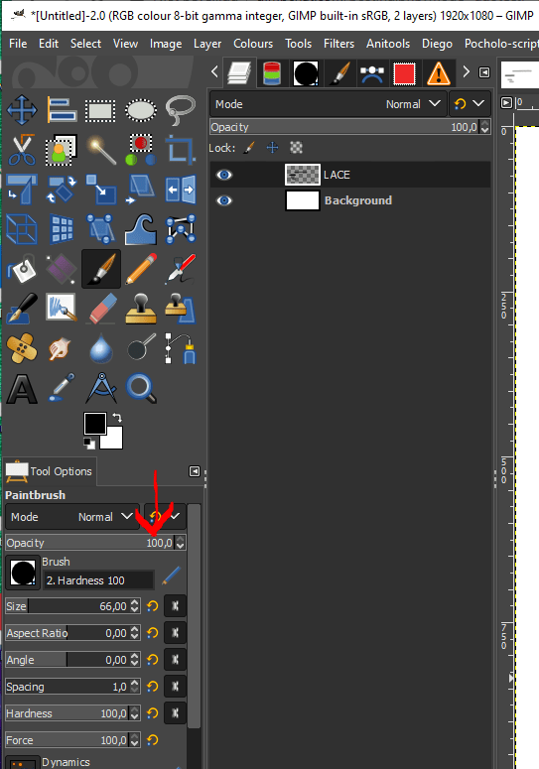Switch to the Brushes tab

(306, 73)
